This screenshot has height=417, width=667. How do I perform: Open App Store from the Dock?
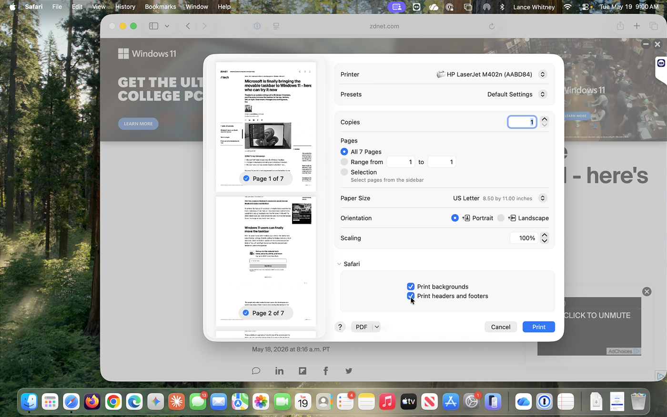pyautogui.click(x=450, y=402)
